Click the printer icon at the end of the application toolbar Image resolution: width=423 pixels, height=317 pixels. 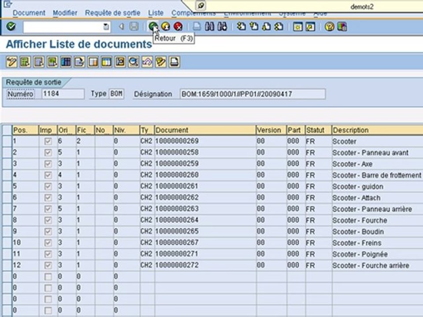click(174, 62)
